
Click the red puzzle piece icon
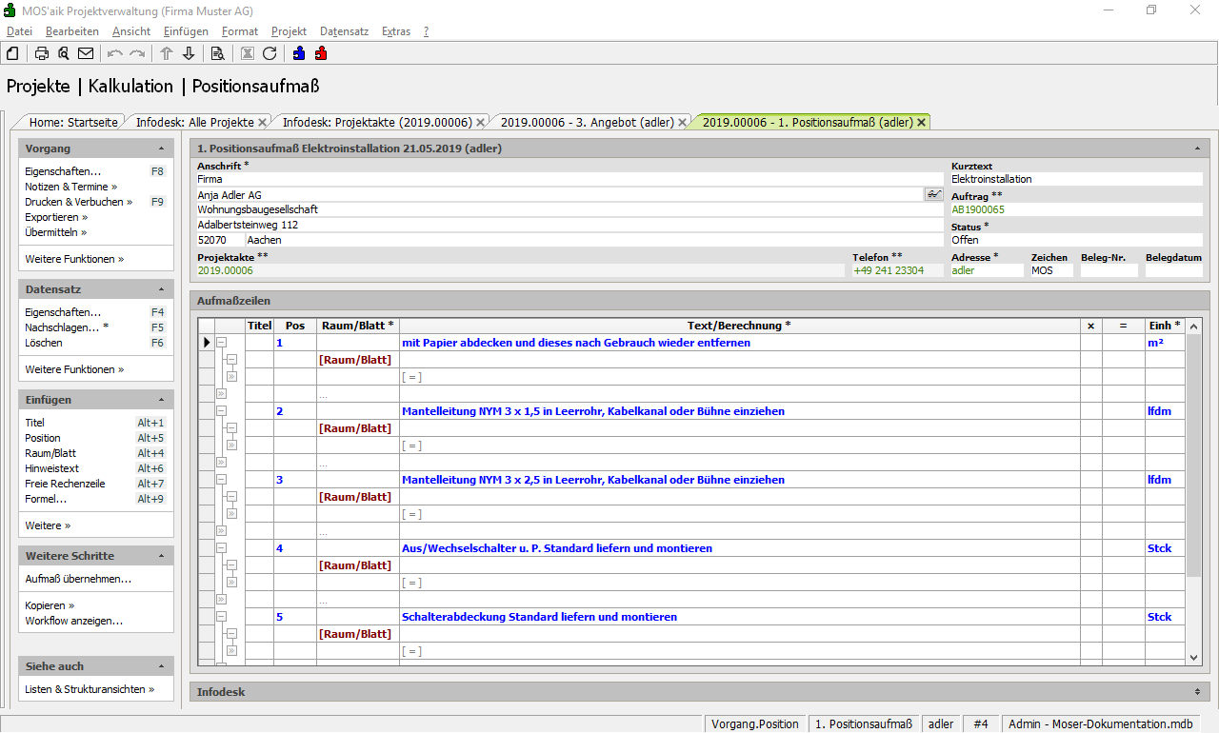[x=321, y=53]
